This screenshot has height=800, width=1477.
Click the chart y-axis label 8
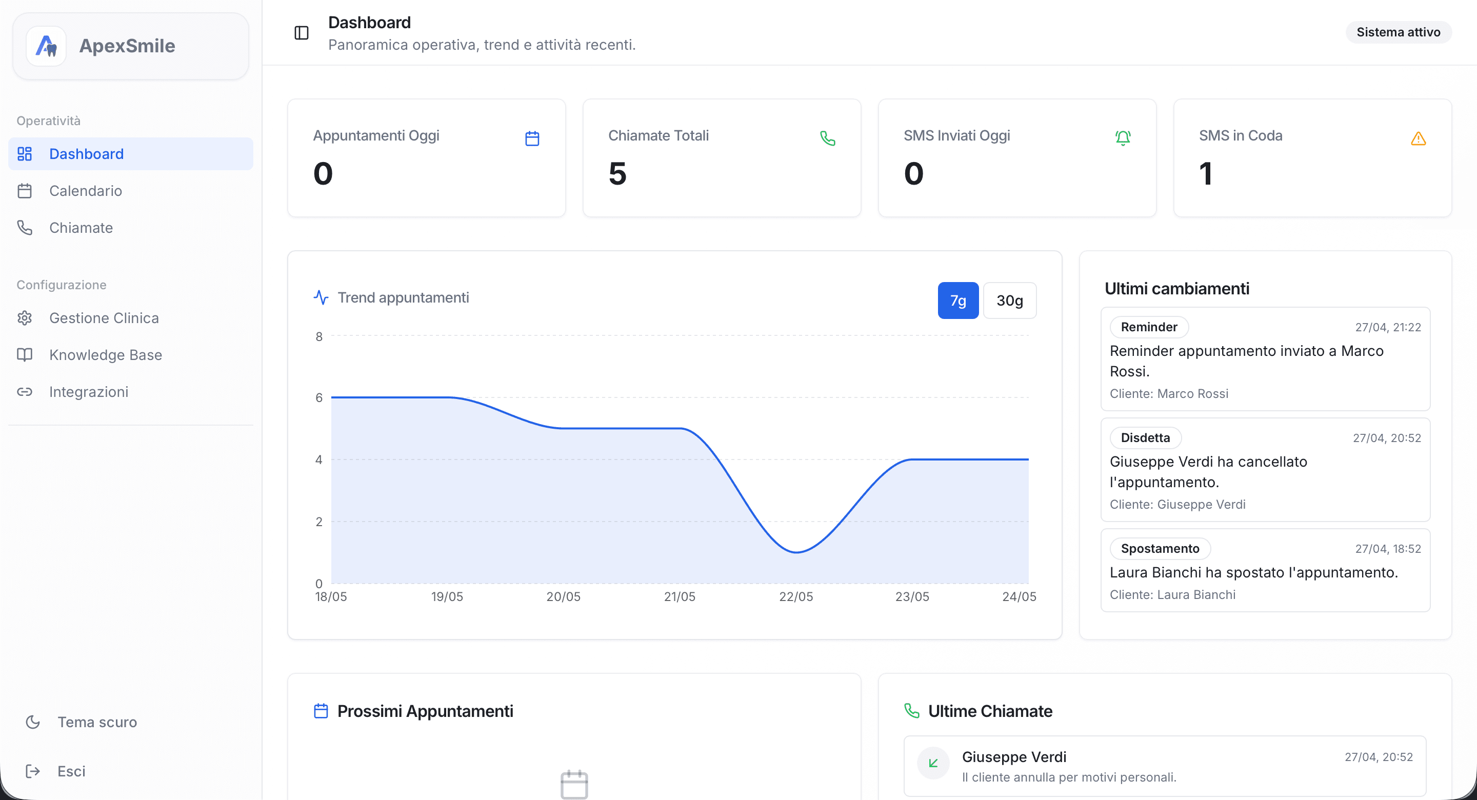(x=319, y=336)
